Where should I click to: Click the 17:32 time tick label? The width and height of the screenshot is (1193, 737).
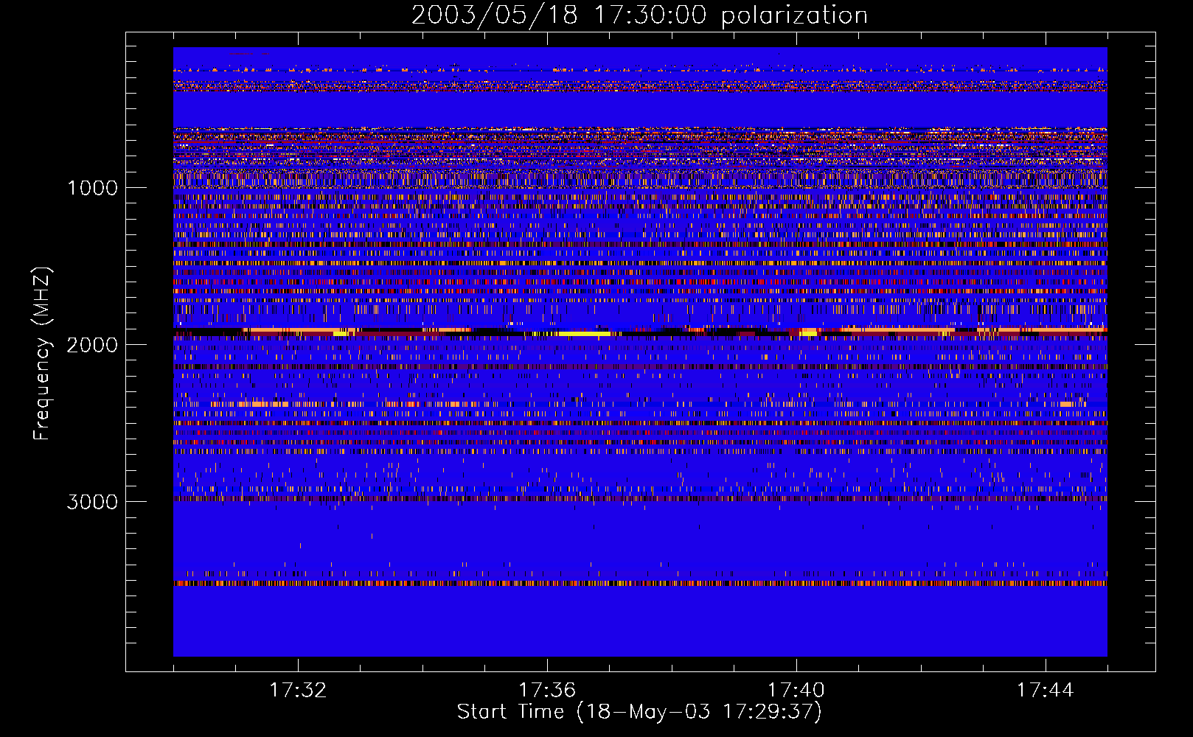[x=298, y=691]
